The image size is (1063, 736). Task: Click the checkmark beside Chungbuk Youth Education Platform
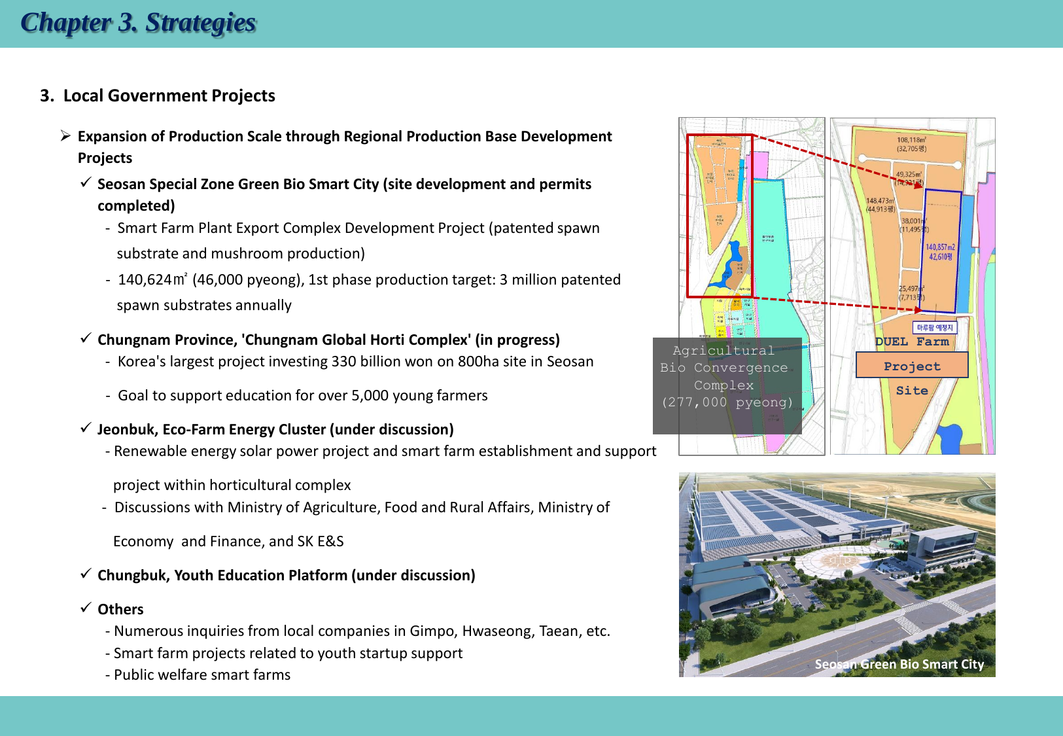pyautogui.click(x=86, y=574)
